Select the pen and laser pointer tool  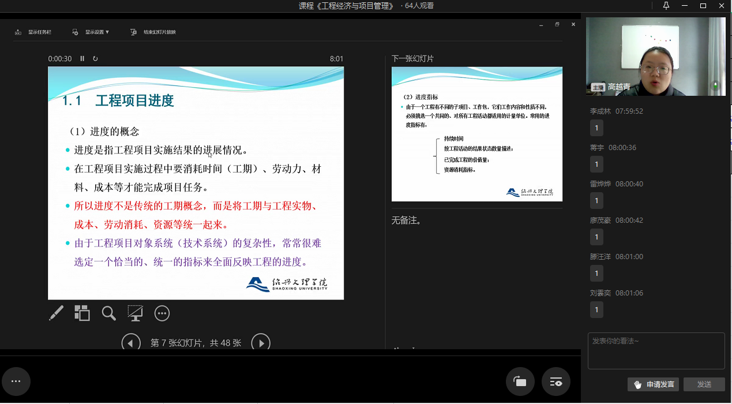56,313
